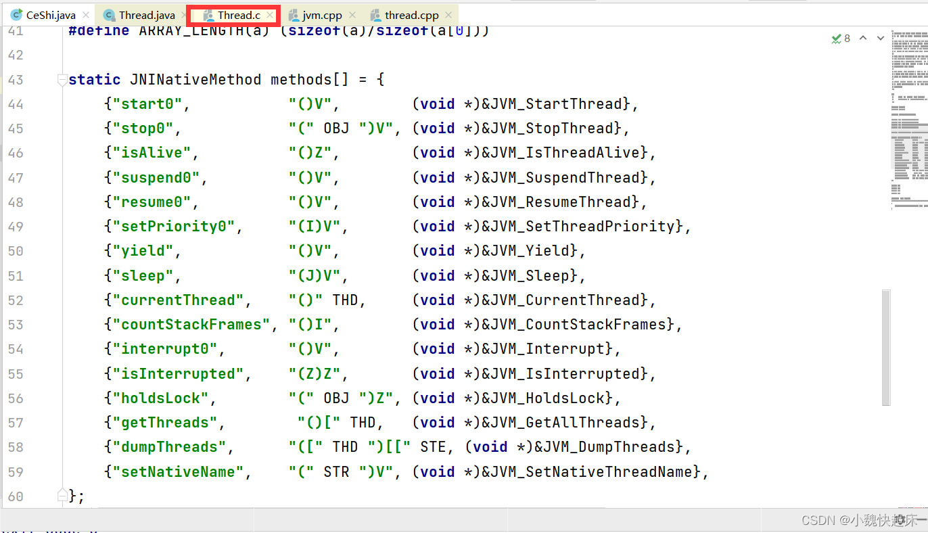Image resolution: width=928 pixels, height=533 pixels.
Task: Click the static keyword on line 43
Action: tap(95, 80)
